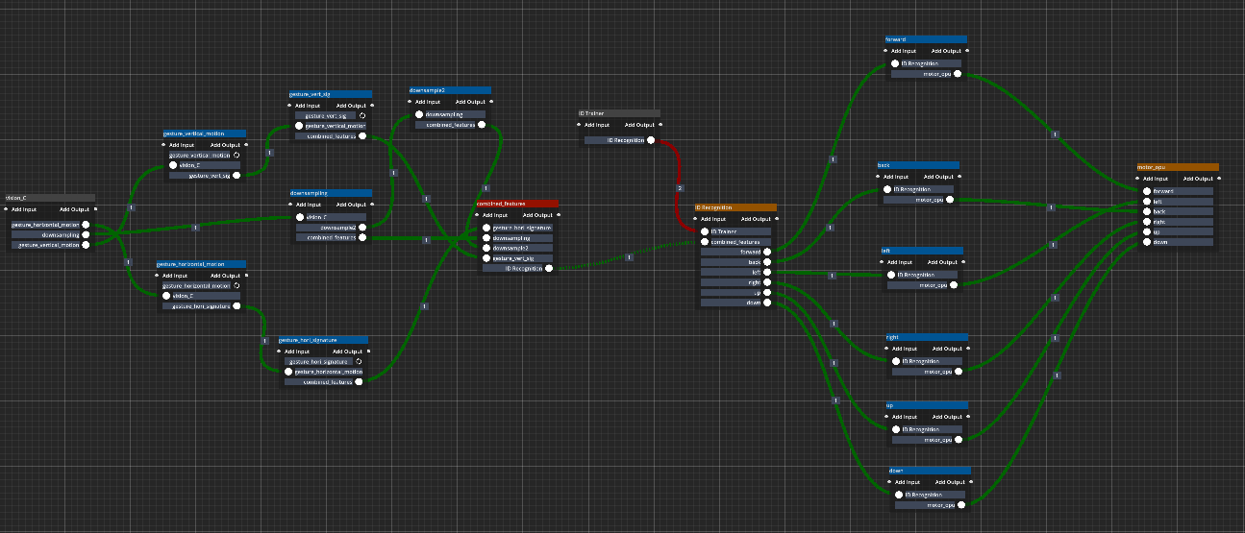Click the '2' label on red connection

tap(679, 187)
